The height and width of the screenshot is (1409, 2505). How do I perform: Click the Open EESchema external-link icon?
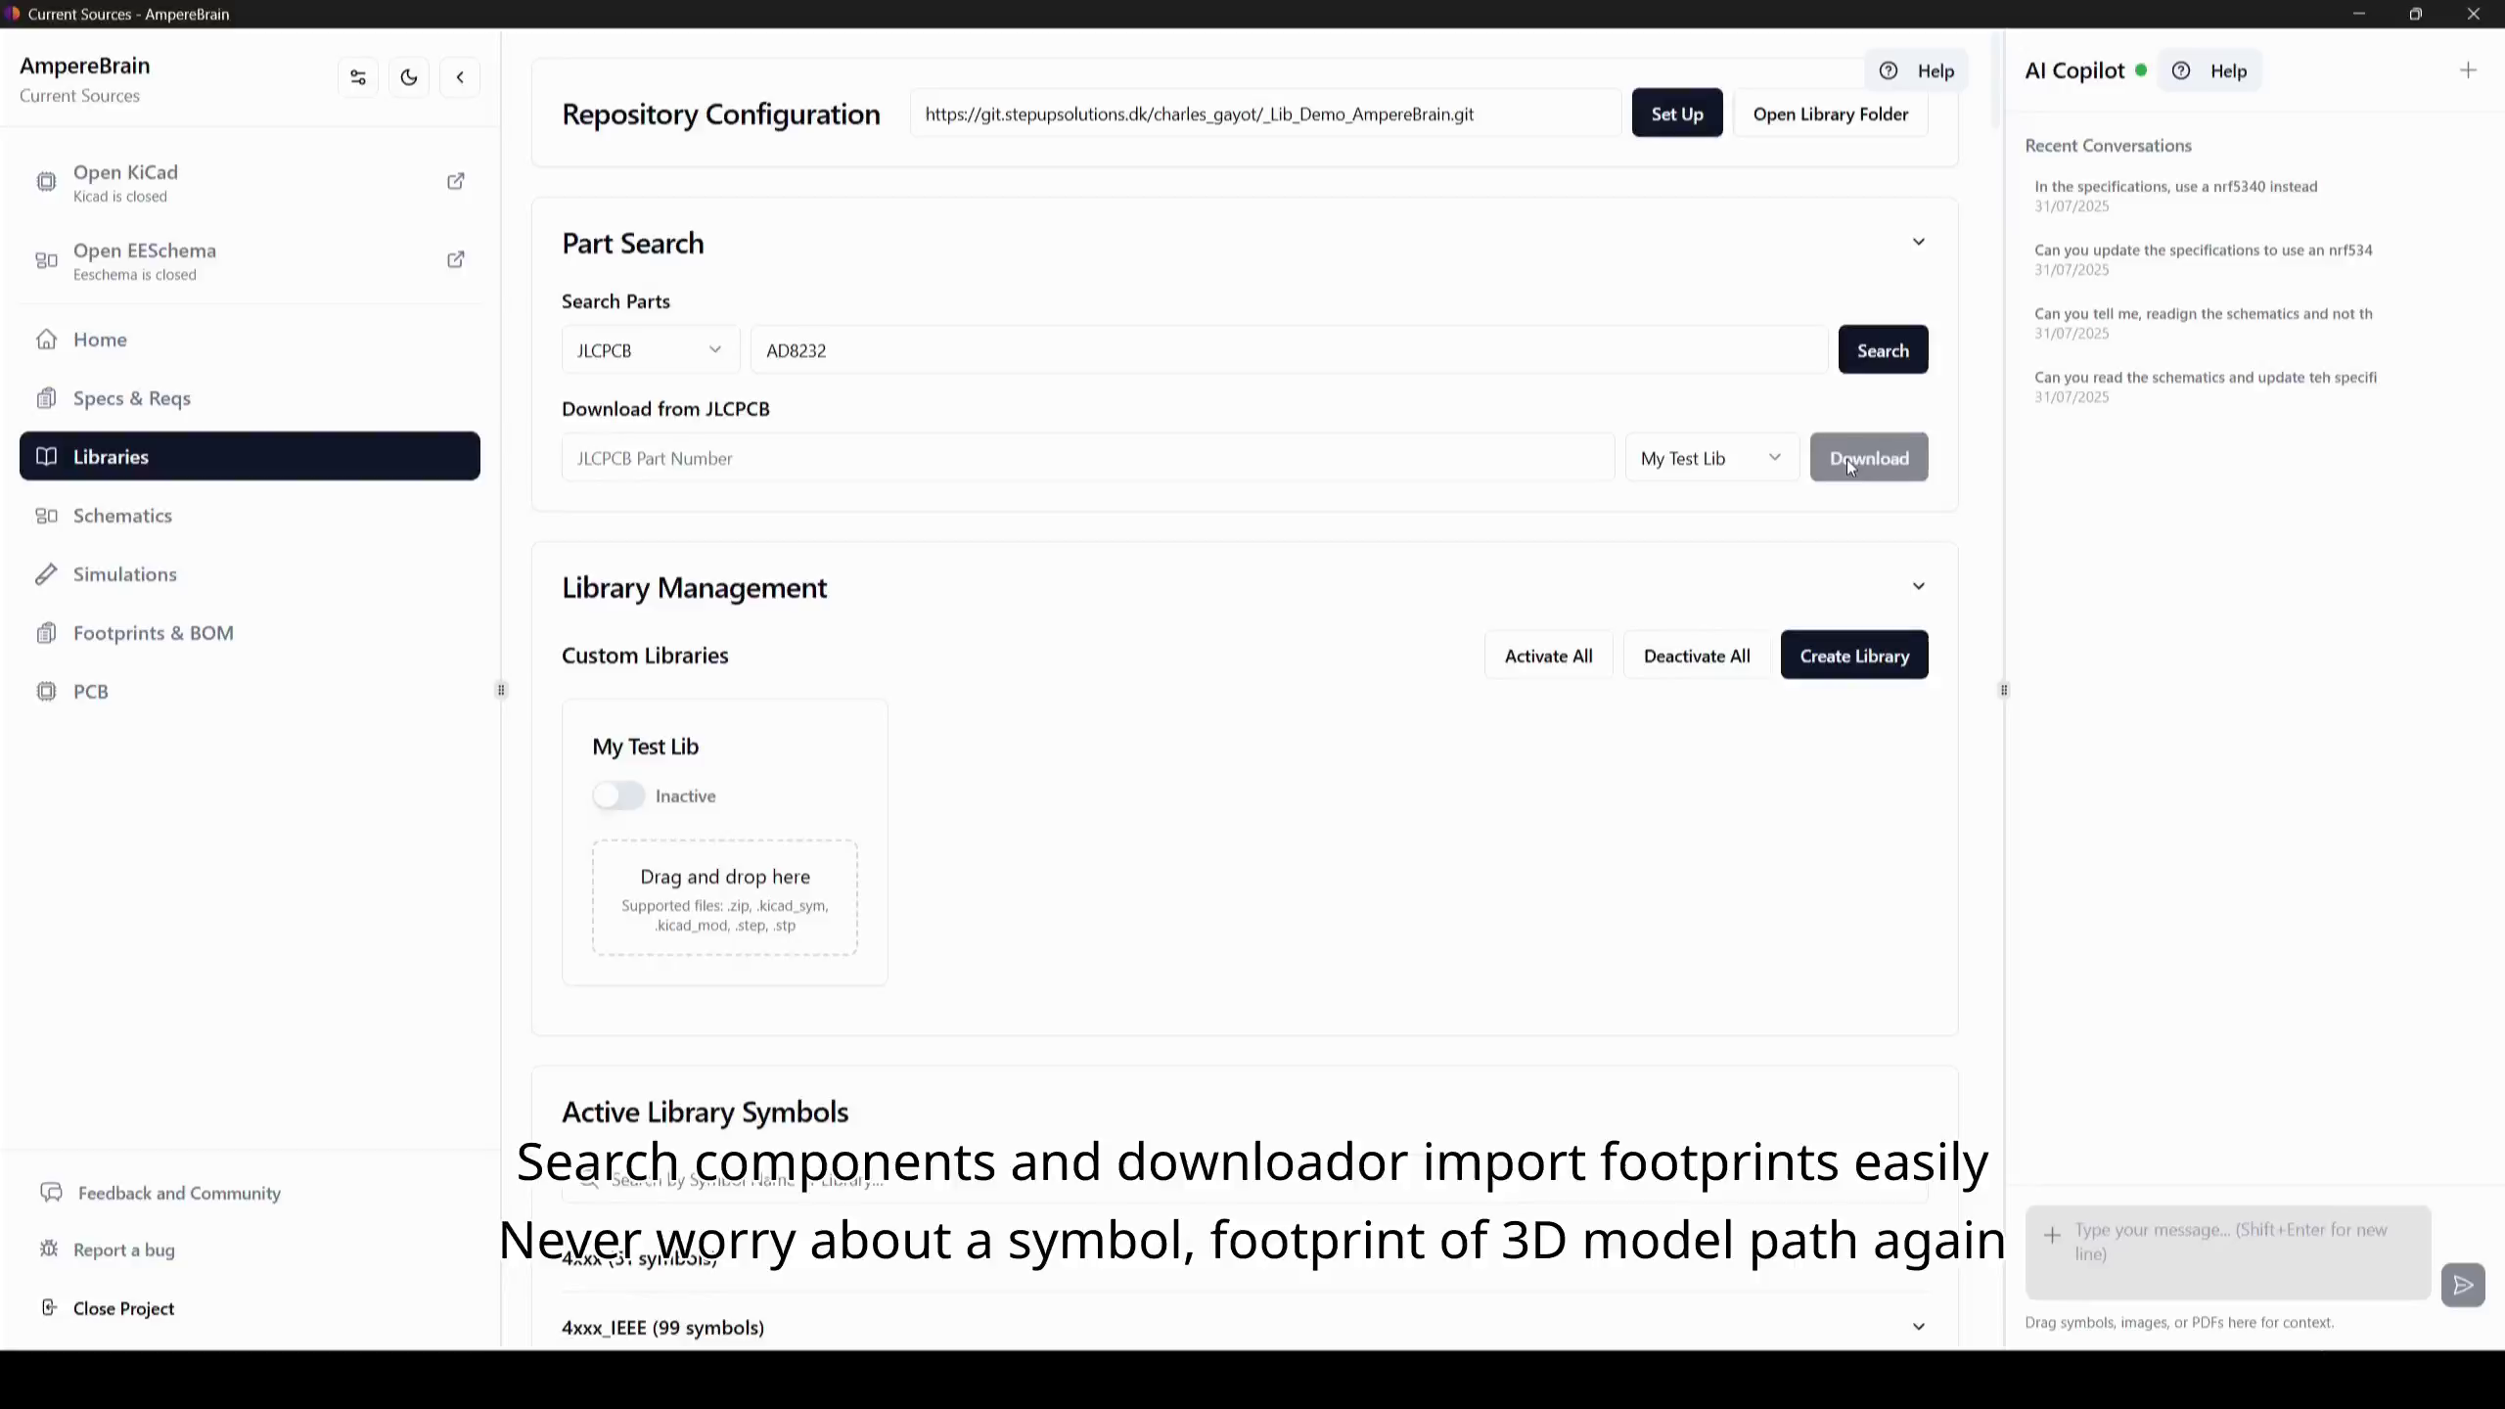pos(456,259)
